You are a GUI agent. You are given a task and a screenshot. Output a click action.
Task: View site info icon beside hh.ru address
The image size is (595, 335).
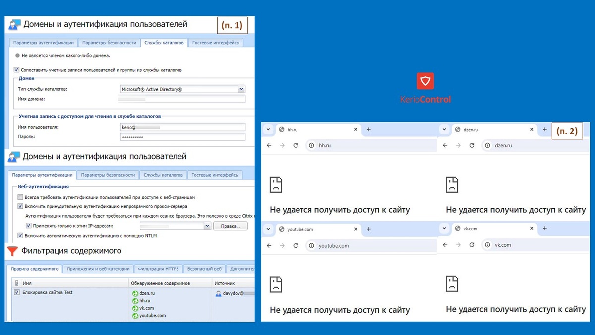tap(312, 145)
